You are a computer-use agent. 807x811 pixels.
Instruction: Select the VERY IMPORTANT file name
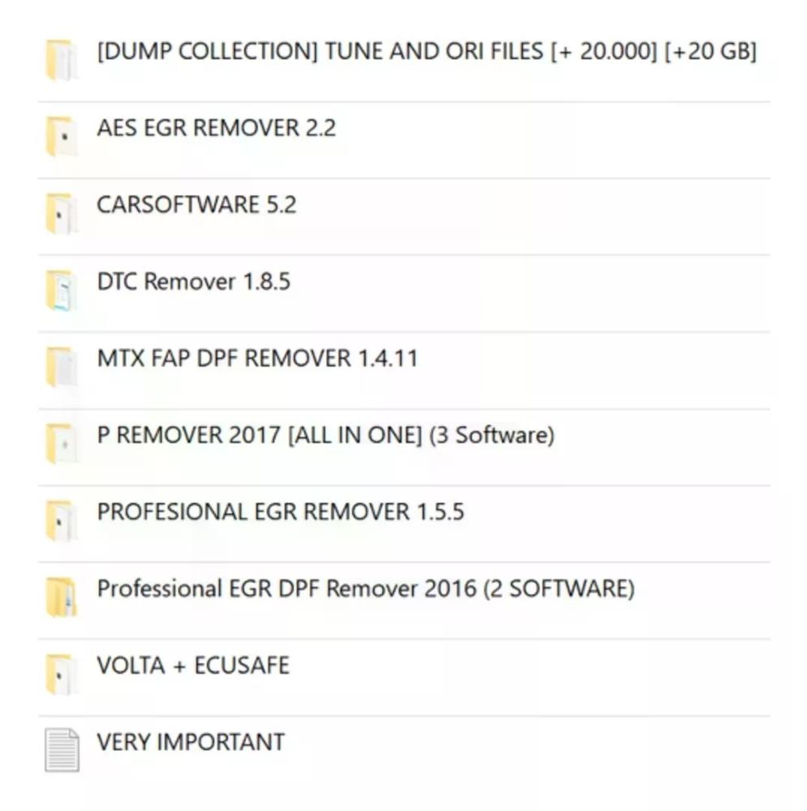click(x=191, y=742)
